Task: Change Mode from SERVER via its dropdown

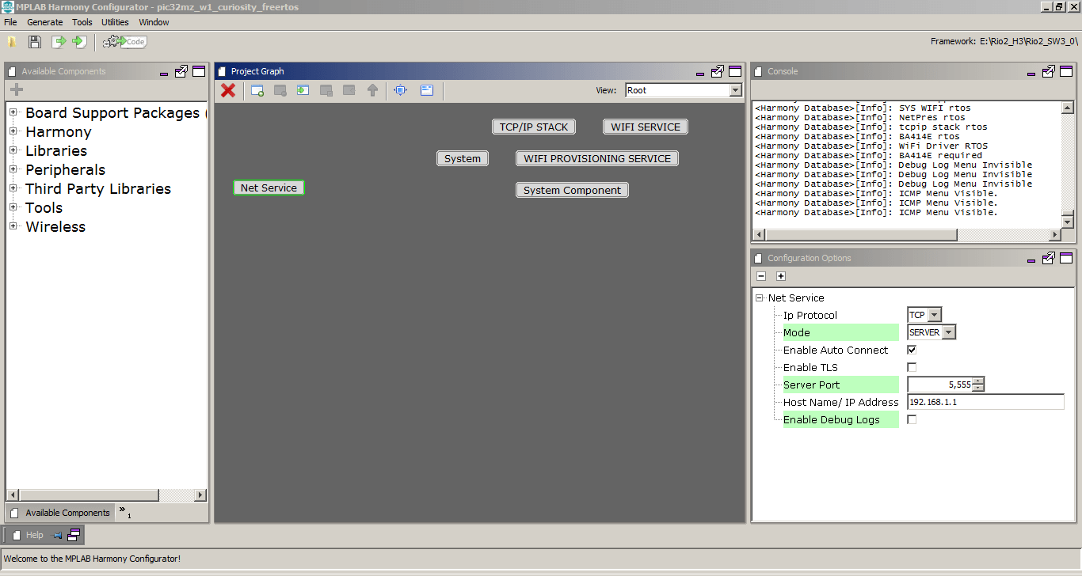Action: [948, 332]
